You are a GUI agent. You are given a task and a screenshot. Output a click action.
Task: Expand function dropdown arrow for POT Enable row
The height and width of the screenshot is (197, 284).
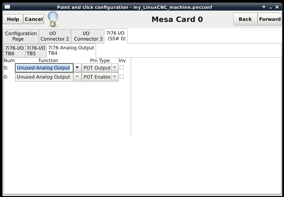77,77
